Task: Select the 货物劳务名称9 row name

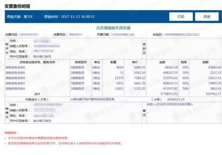Action: 15,78
